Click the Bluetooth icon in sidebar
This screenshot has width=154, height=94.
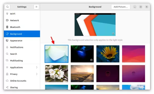tap(7, 27)
